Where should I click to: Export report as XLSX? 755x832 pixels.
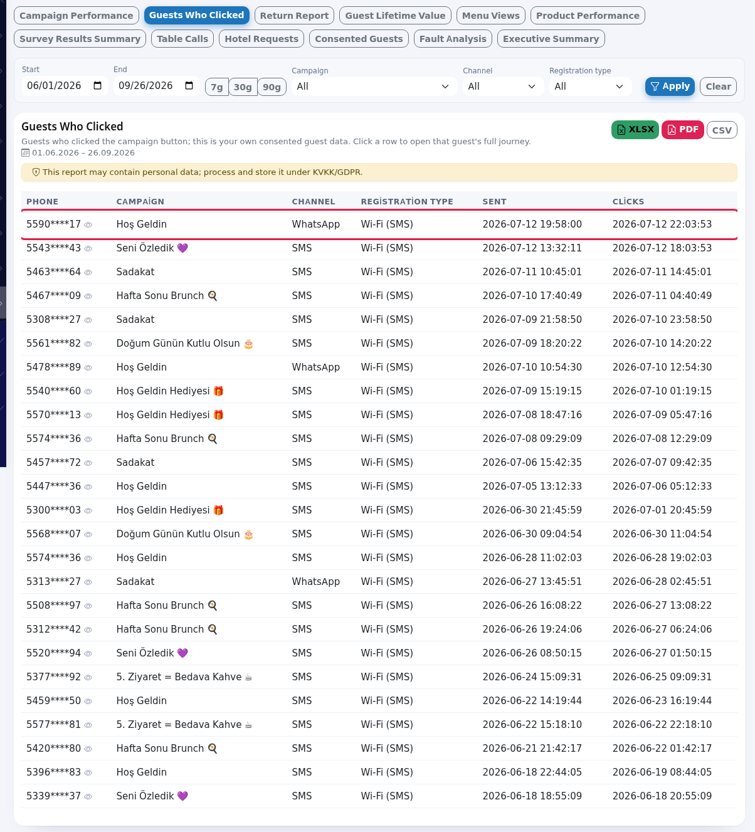(635, 130)
